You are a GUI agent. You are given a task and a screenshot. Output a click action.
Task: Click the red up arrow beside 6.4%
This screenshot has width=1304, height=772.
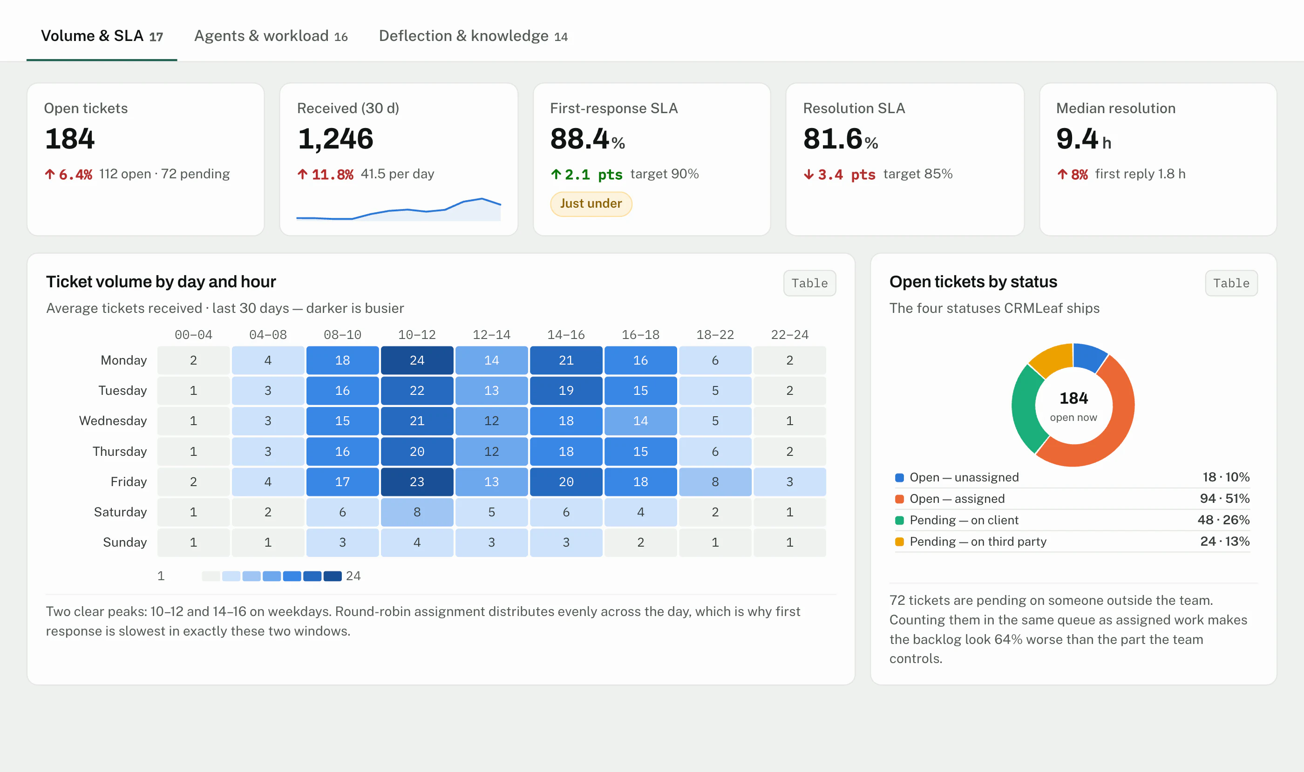point(49,174)
